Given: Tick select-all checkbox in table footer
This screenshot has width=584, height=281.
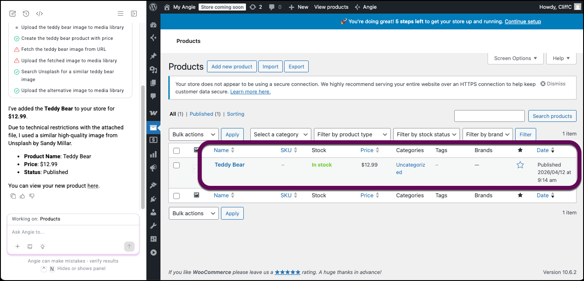Looking at the screenshot, I should [176, 196].
